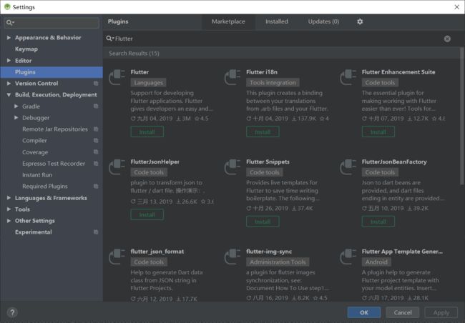Clear the Flutter plugin search text
Viewport: 465px width, 323px height.
coord(447,39)
